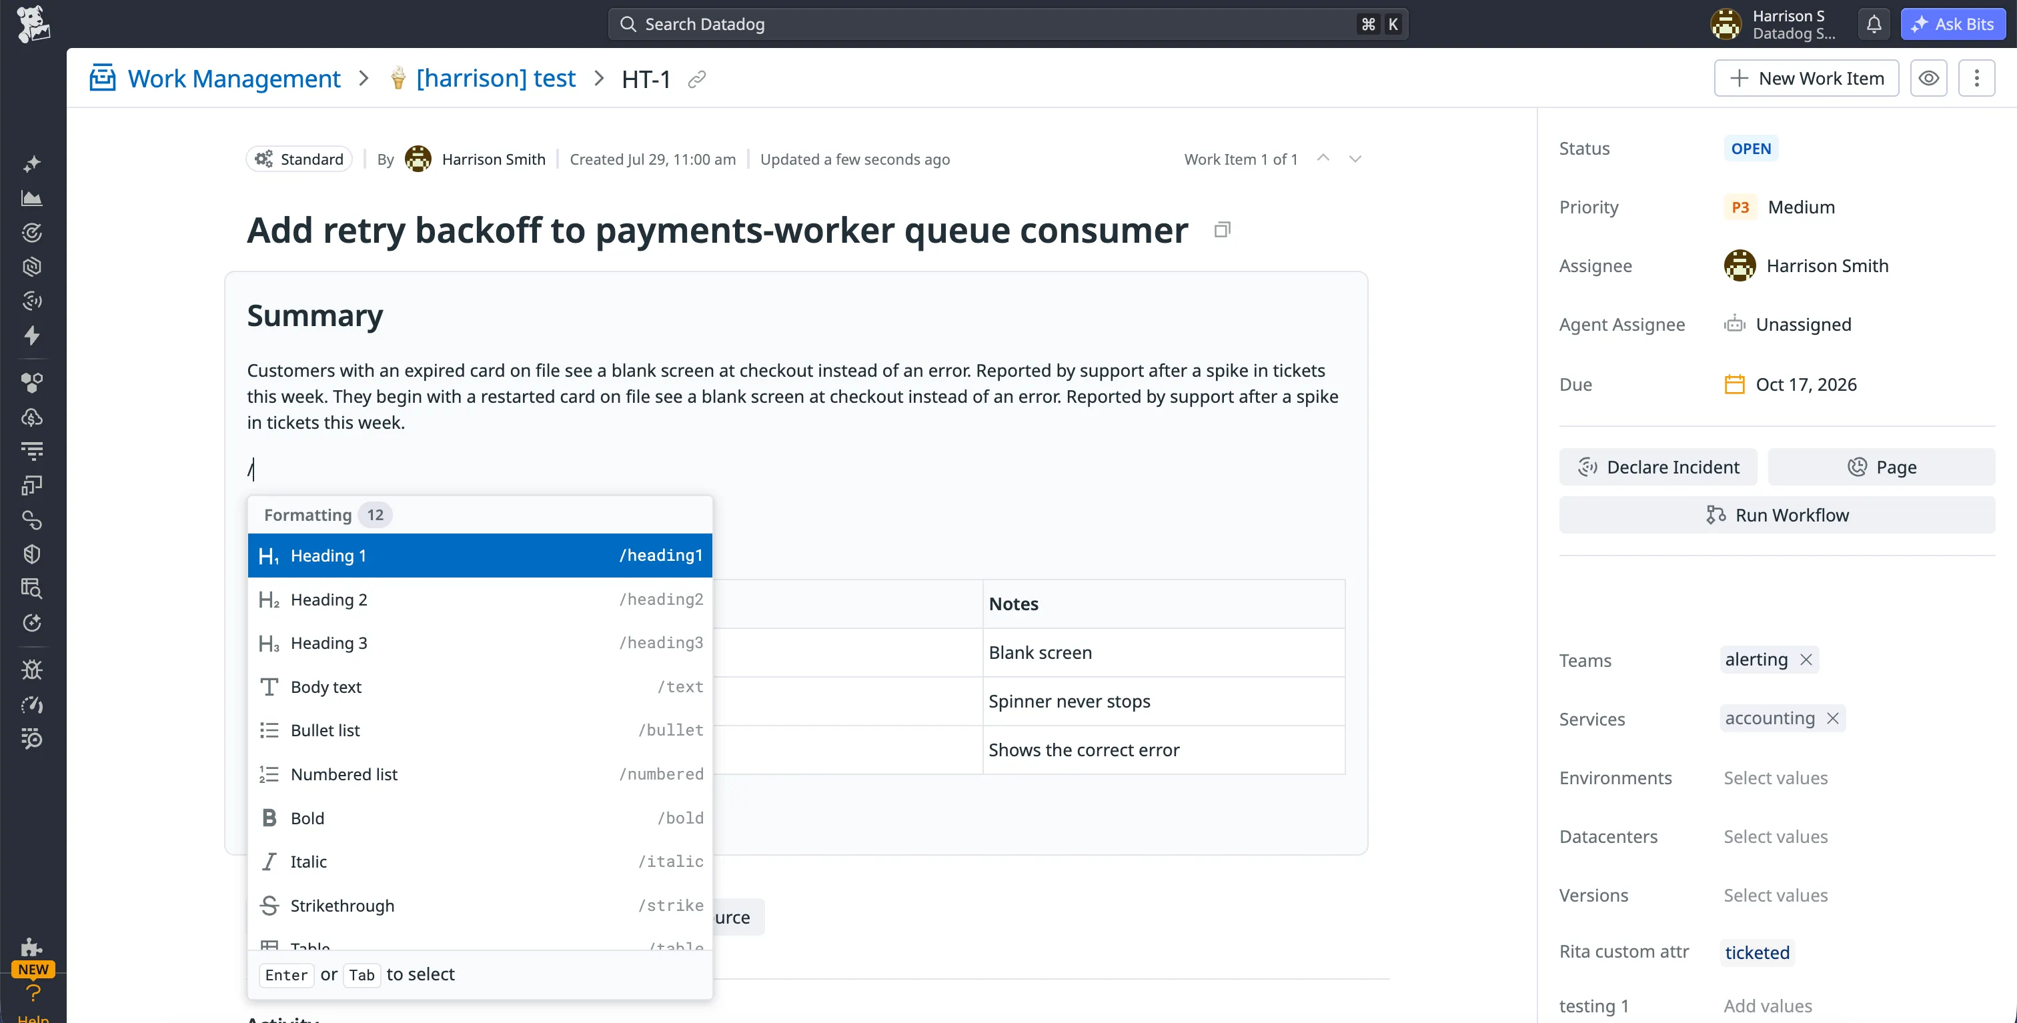Screen dimensions: 2017x1023
Task: Click the ticketed custom attribute tag
Action: point(1757,952)
